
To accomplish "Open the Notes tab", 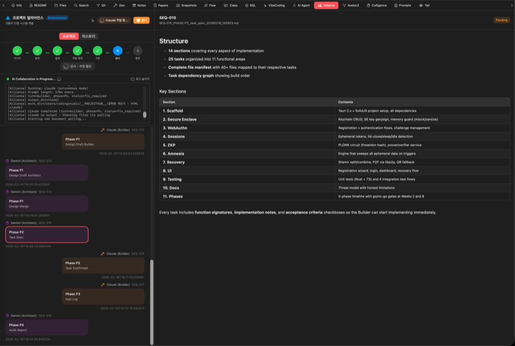I will (x=139, y=5).
